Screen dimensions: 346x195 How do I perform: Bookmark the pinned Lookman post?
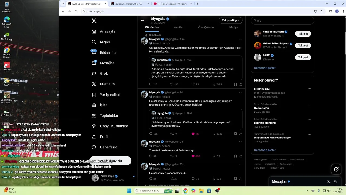coord(235,84)
